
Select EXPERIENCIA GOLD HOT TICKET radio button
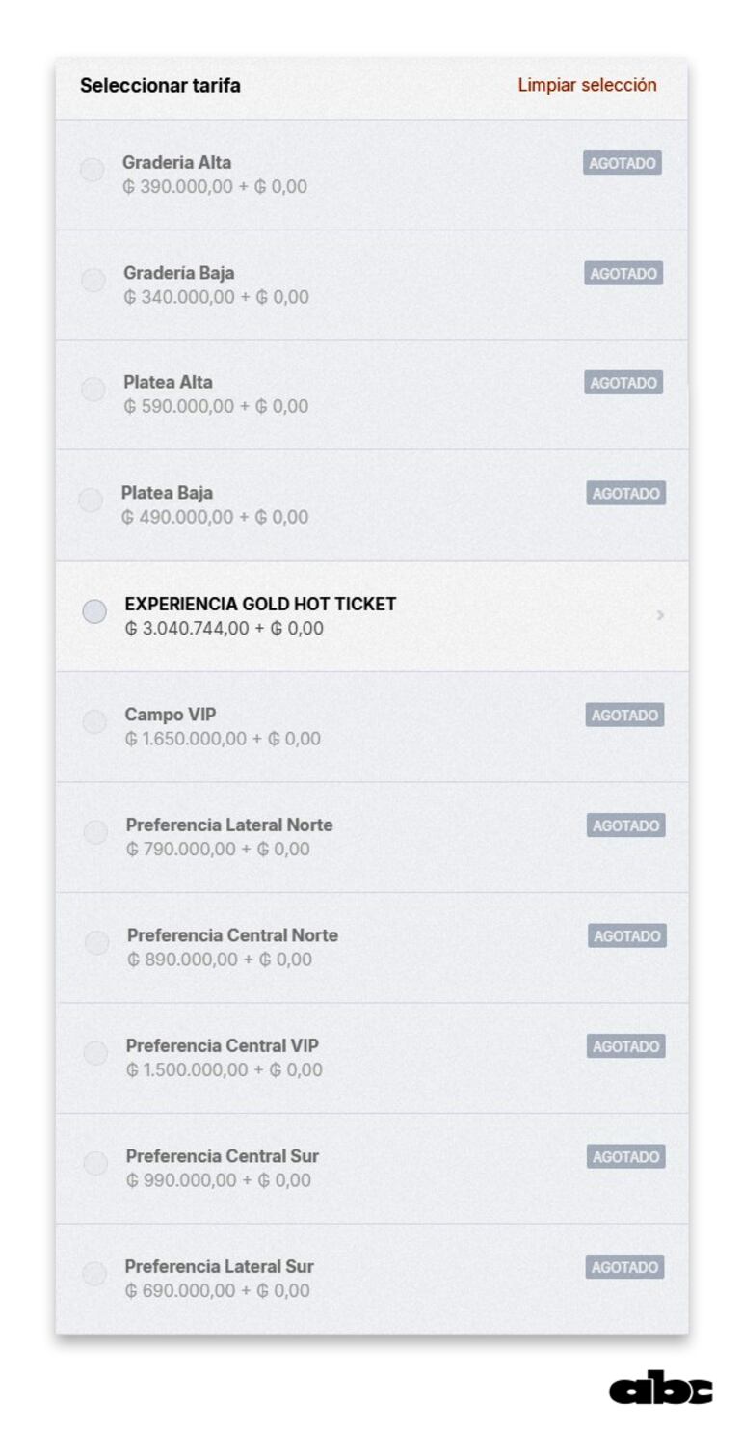click(94, 611)
